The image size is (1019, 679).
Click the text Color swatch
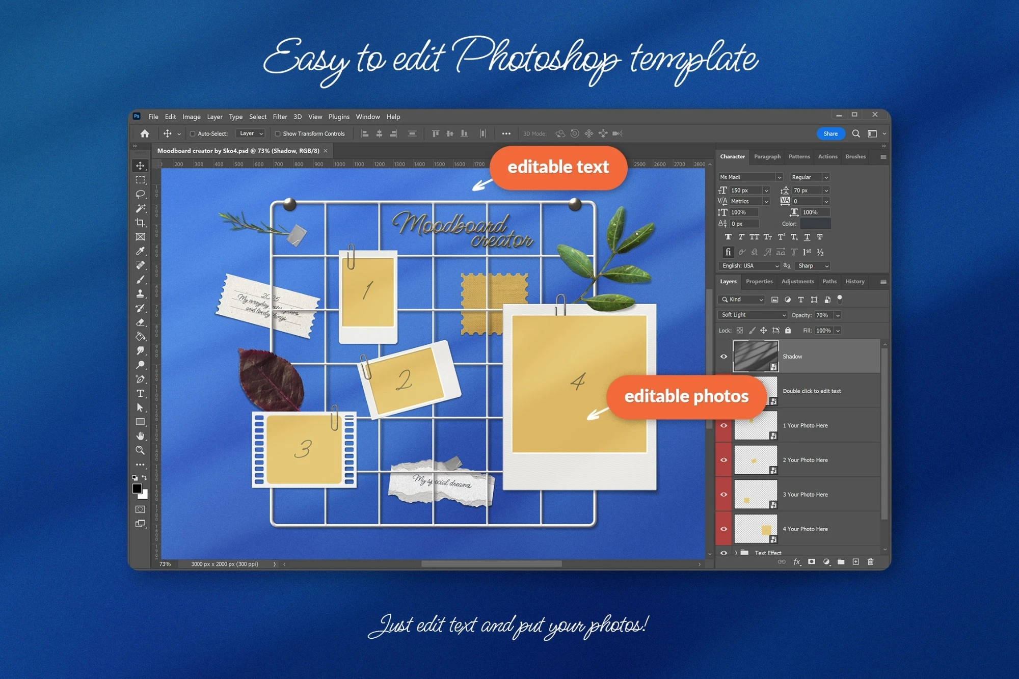815,224
